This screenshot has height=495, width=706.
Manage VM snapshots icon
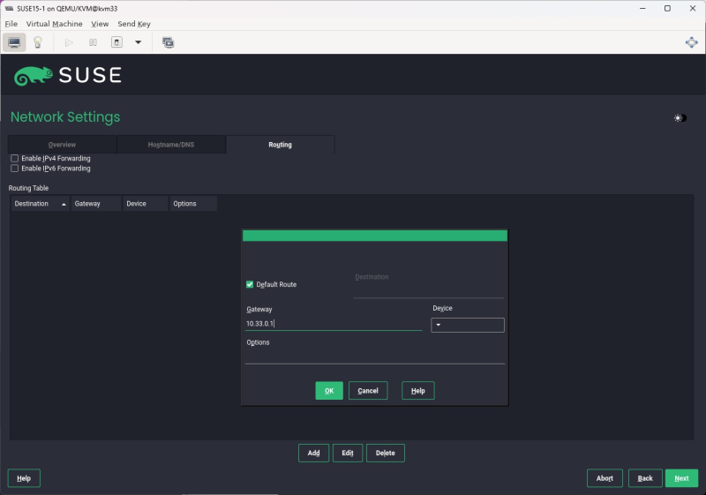[x=168, y=42]
